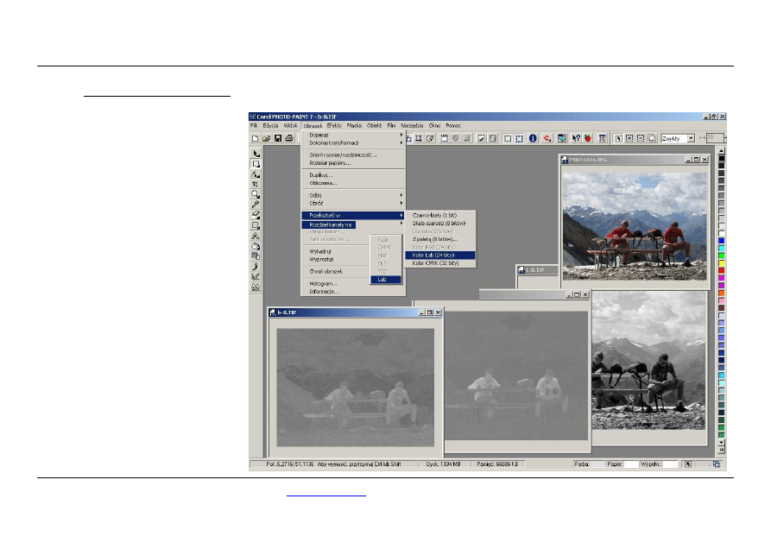Select the Zoom magnifier tool
The width and height of the screenshot is (771, 543).
[256, 194]
